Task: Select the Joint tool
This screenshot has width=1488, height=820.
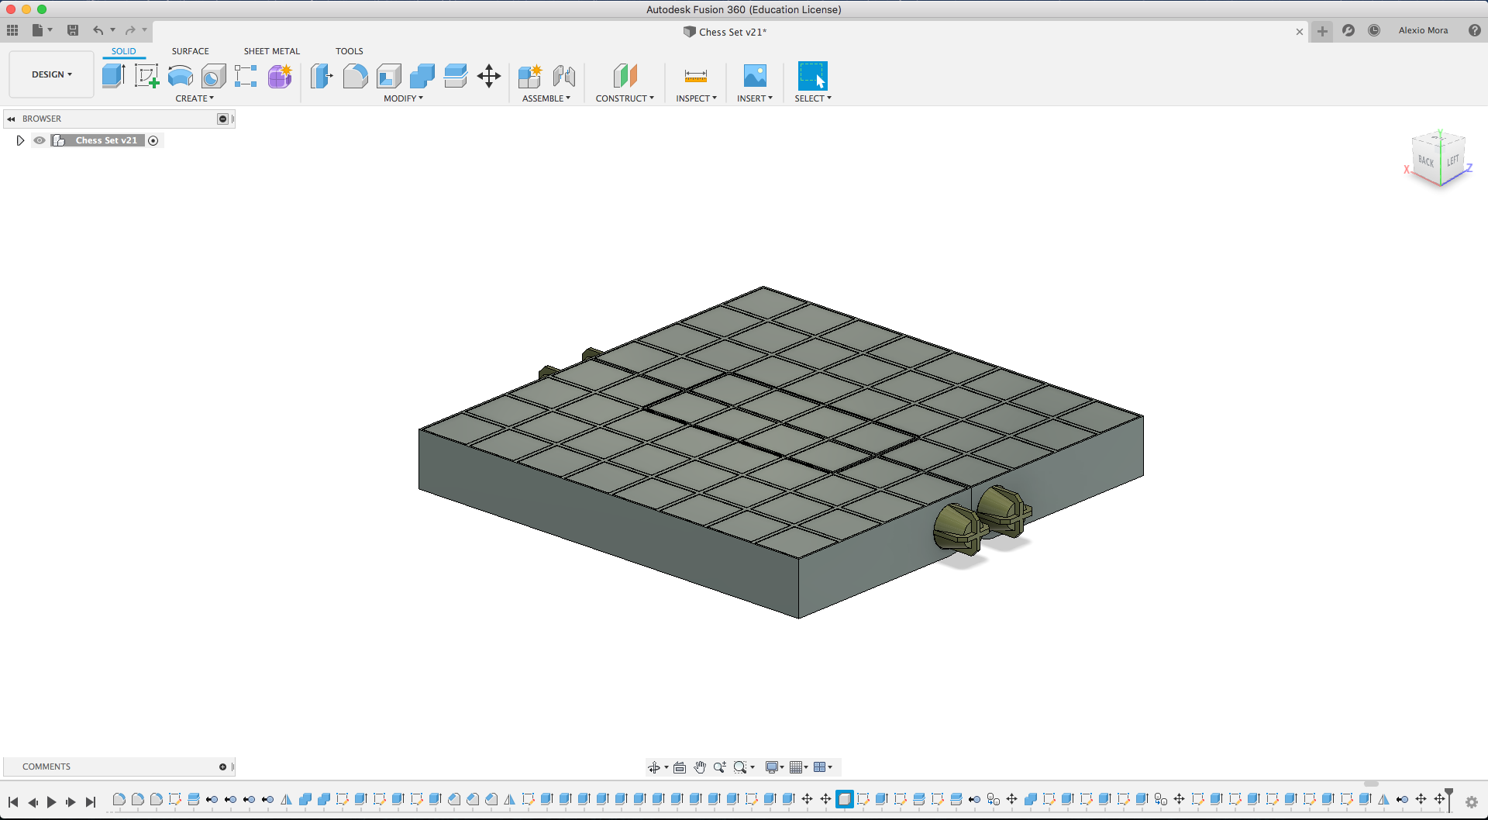Action: pyautogui.click(x=564, y=76)
